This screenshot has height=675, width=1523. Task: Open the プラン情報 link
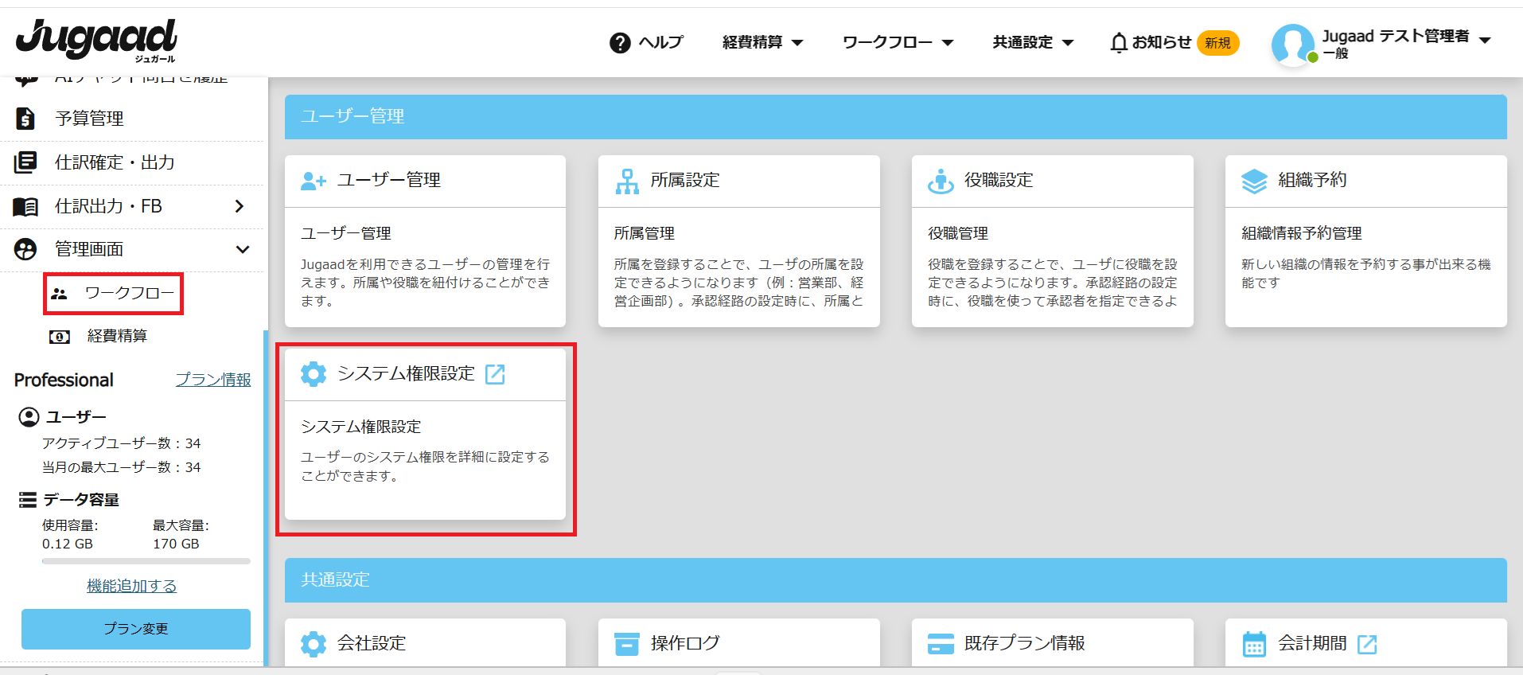pos(212,380)
